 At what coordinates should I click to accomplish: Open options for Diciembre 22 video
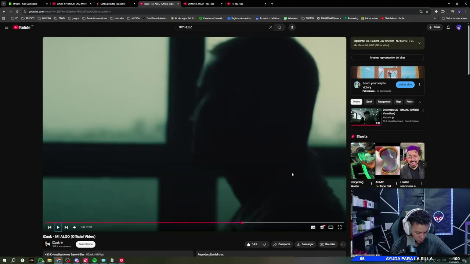(423, 110)
